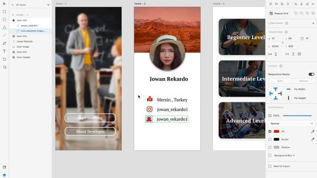Click the Fill color eyedropper

click(313, 132)
